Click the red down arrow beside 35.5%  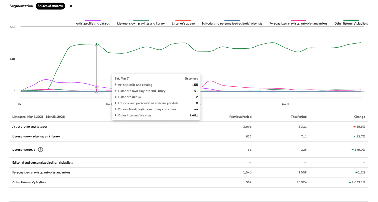[354, 127]
